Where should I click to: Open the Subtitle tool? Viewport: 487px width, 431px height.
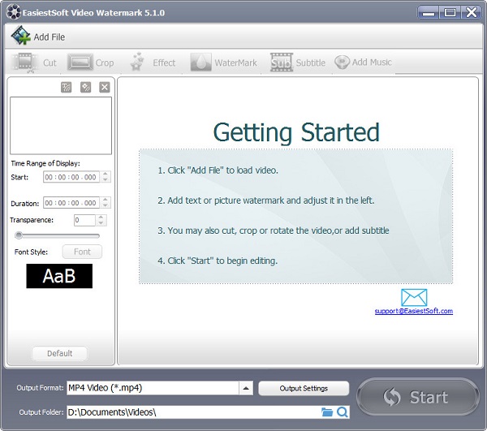[298, 62]
